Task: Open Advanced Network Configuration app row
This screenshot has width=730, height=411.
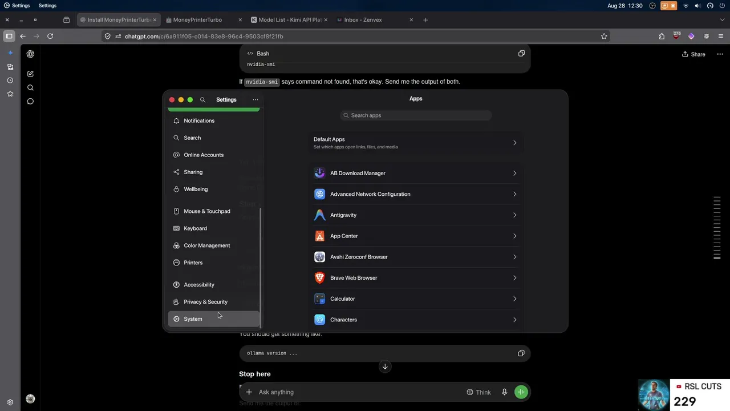Action: click(416, 194)
